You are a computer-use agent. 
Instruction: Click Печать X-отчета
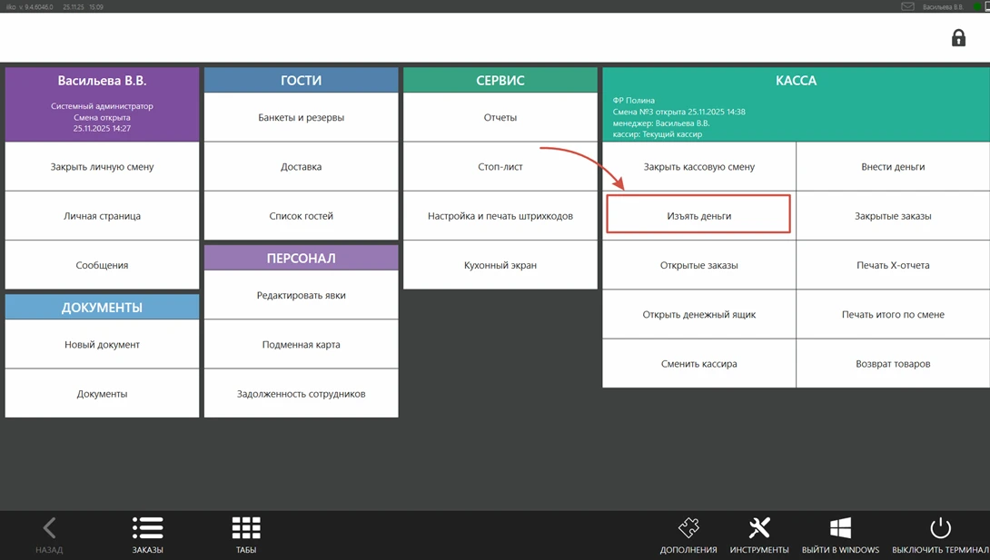point(893,265)
